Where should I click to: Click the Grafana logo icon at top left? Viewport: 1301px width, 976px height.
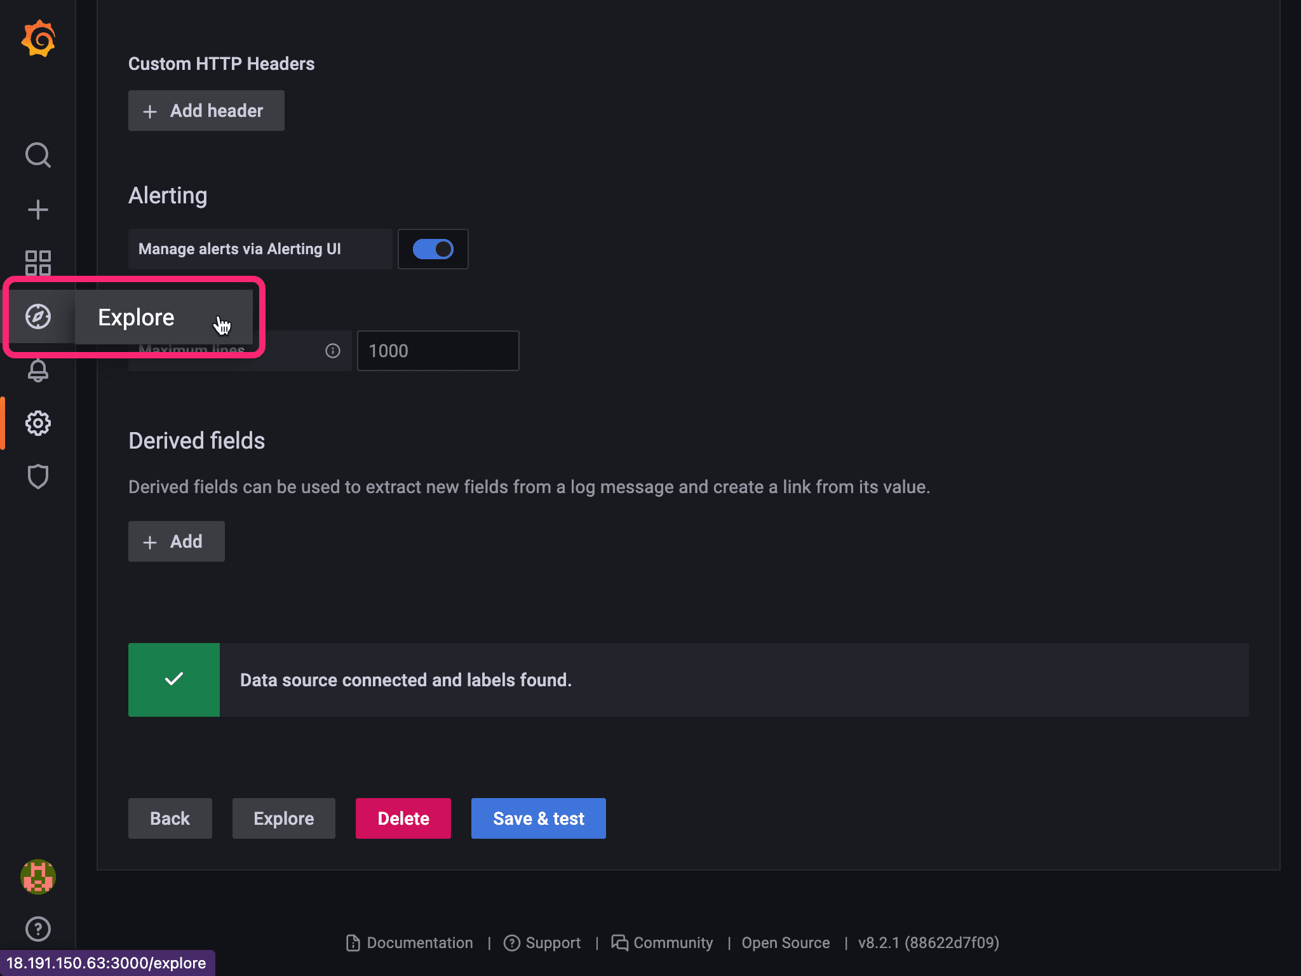tap(38, 38)
